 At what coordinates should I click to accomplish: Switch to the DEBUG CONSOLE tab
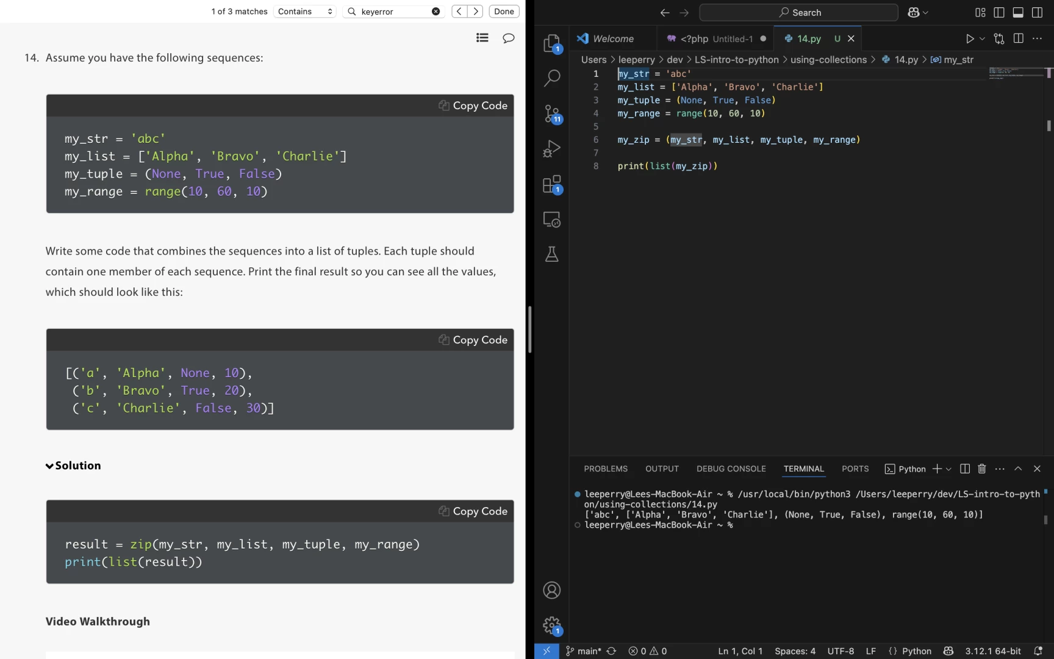pyautogui.click(x=731, y=469)
